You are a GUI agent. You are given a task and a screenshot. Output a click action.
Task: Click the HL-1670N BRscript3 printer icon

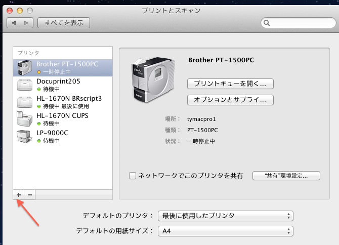[25, 102]
